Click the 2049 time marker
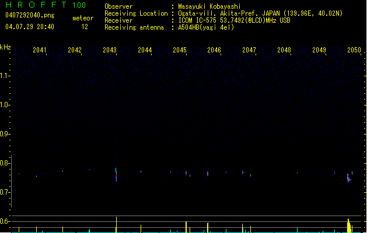The image size is (367, 233). [x=319, y=50]
